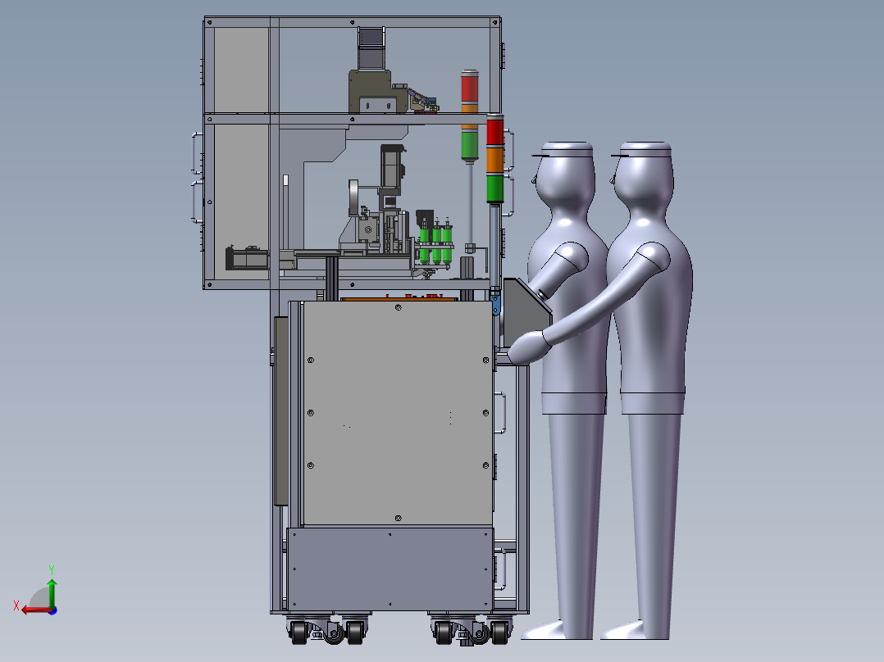
Task: Select the black motor above the mechanism
Action: [x=392, y=167]
